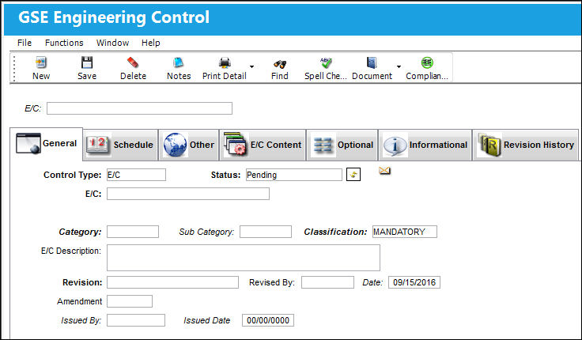The height and width of the screenshot is (340, 582).
Task: Open the Functions menu
Action: (64, 43)
